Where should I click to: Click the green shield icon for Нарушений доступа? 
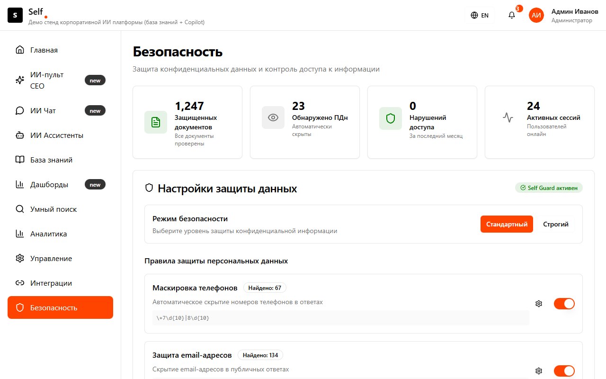pos(391,118)
